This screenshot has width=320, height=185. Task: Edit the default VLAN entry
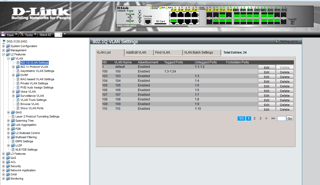[x=267, y=67]
